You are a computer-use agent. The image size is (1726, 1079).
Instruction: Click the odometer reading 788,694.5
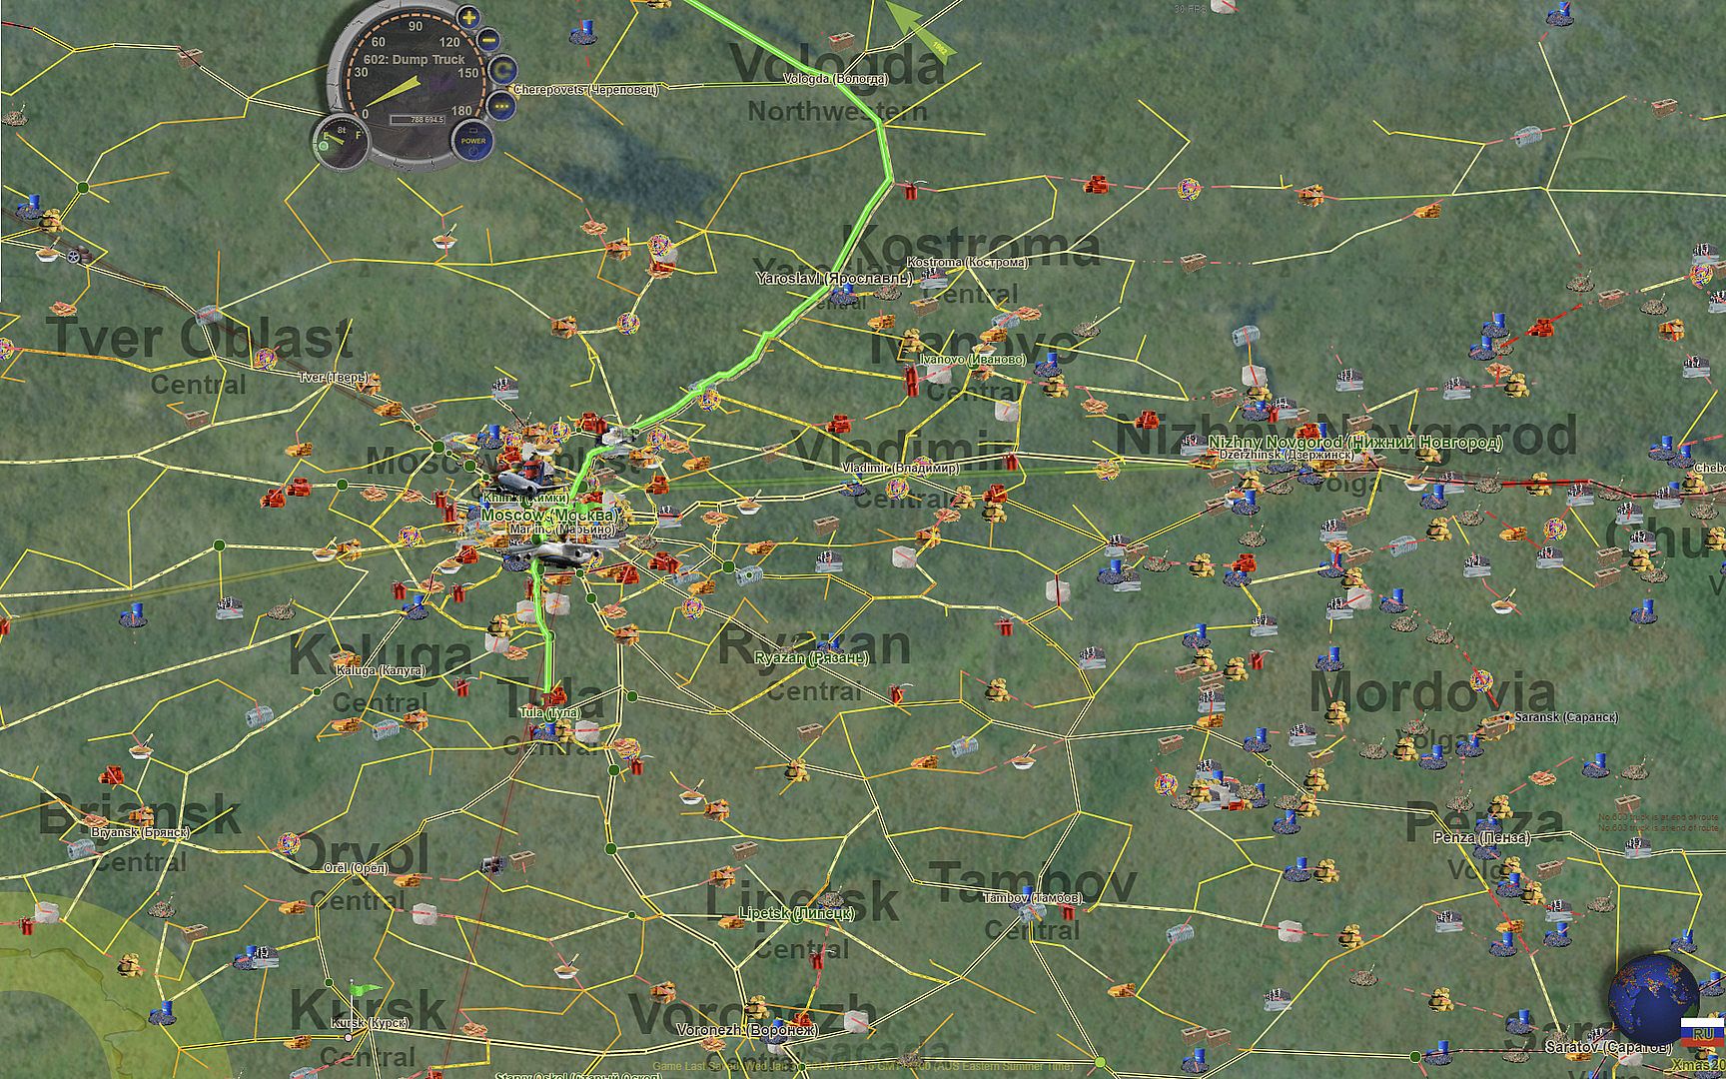(x=420, y=119)
